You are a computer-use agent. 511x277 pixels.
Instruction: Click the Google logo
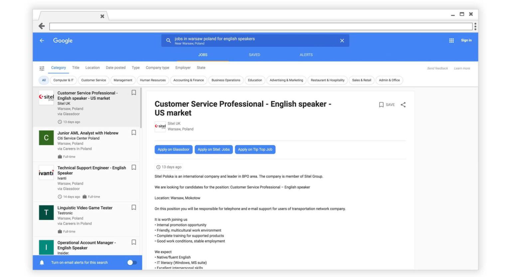point(63,41)
